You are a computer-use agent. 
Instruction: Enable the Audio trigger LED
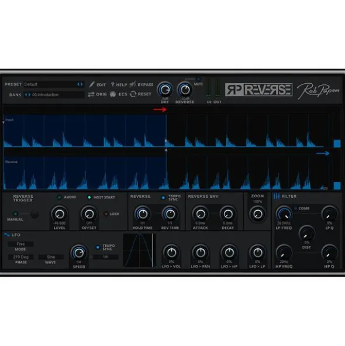(59, 197)
